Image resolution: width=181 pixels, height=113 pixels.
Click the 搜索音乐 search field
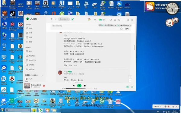[x=64, y=19]
